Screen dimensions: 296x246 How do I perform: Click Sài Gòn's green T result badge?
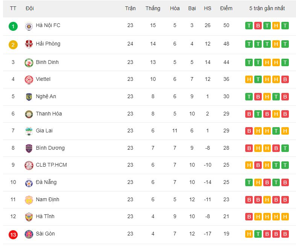tap(258, 234)
